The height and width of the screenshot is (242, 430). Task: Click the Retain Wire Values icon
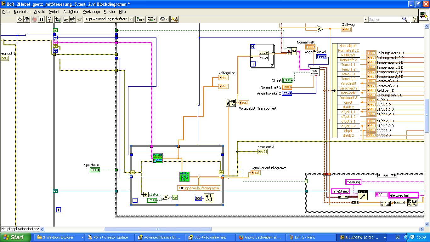point(58,19)
